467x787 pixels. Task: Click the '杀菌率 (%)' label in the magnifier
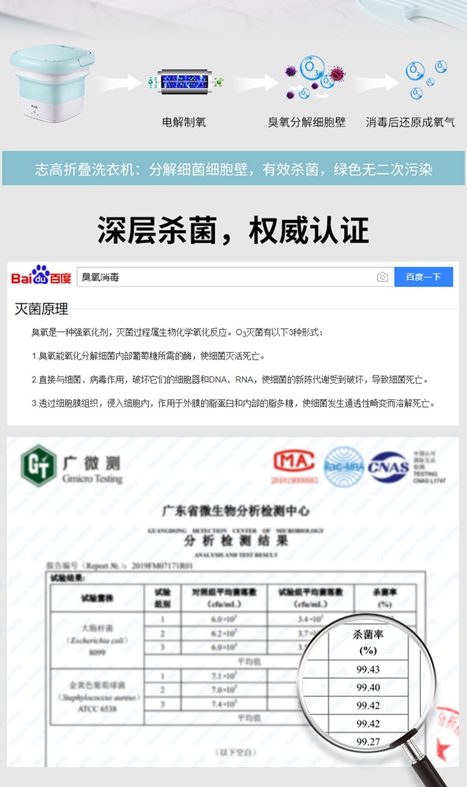[368, 643]
